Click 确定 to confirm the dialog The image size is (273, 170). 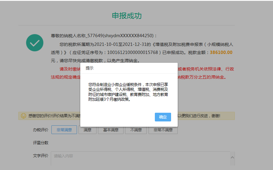point(163,117)
